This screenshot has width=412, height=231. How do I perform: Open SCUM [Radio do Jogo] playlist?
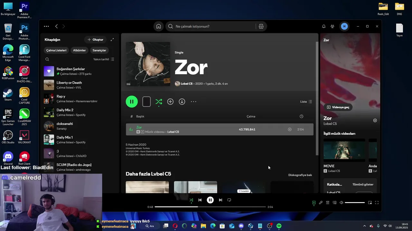tap(79, 167)
